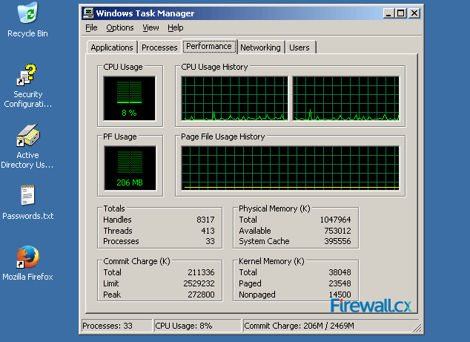Switch to the Networking tab
The width and height of the screenshot is (470, 342).
[260, 47]
